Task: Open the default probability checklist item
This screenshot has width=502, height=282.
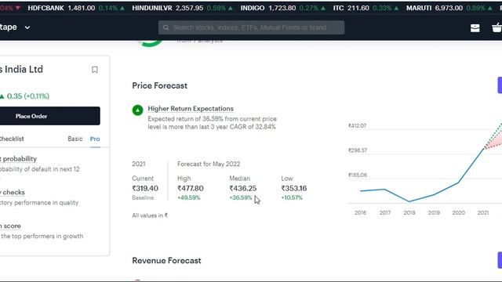Action: [18, 158]
